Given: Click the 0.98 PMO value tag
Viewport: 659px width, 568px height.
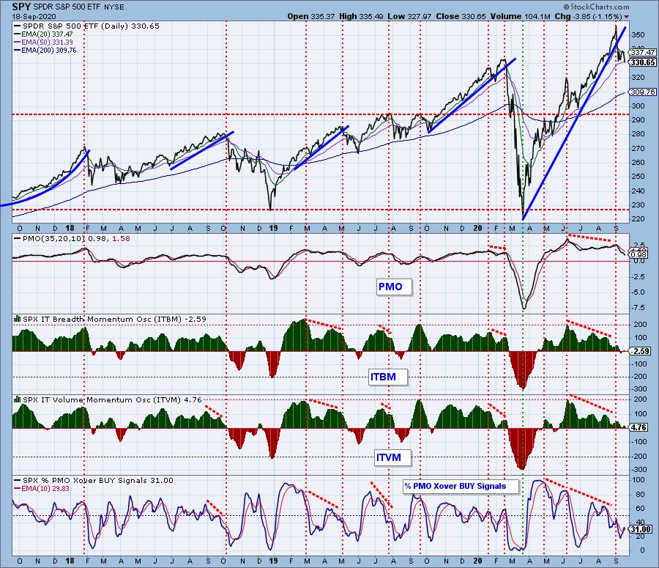Looking at the screenshot, I should tap(638, 254).
